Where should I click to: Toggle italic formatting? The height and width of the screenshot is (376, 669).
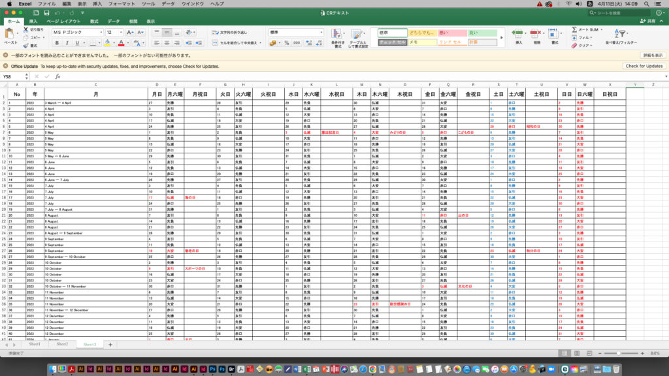pos(66,43)
